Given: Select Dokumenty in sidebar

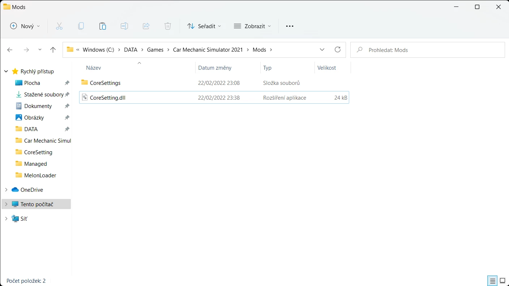Looking at the screenshot, I should pos(38,106).
